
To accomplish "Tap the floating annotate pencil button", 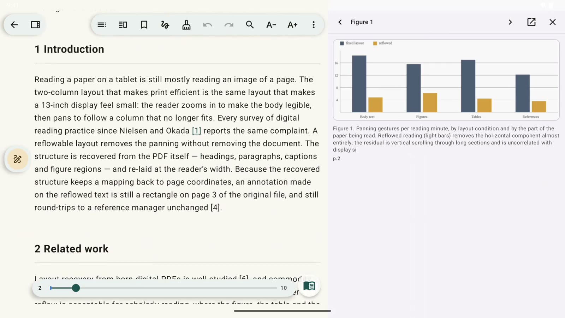I will pos(17,159).
